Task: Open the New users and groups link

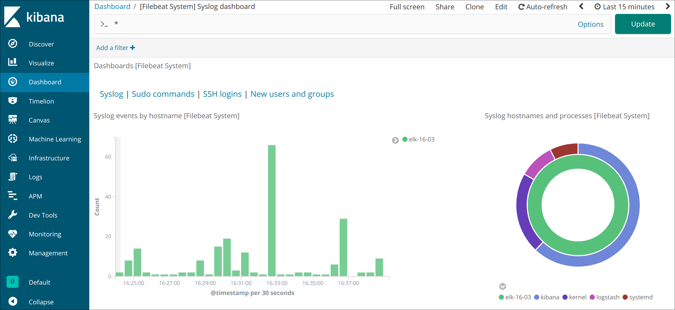Action: [x=292, y=94]
